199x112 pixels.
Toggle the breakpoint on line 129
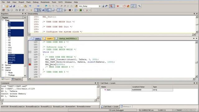(30, 64)
